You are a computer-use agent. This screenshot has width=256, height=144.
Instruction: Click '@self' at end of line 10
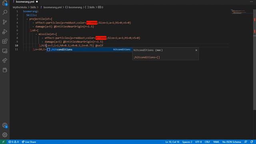(99, 46)
